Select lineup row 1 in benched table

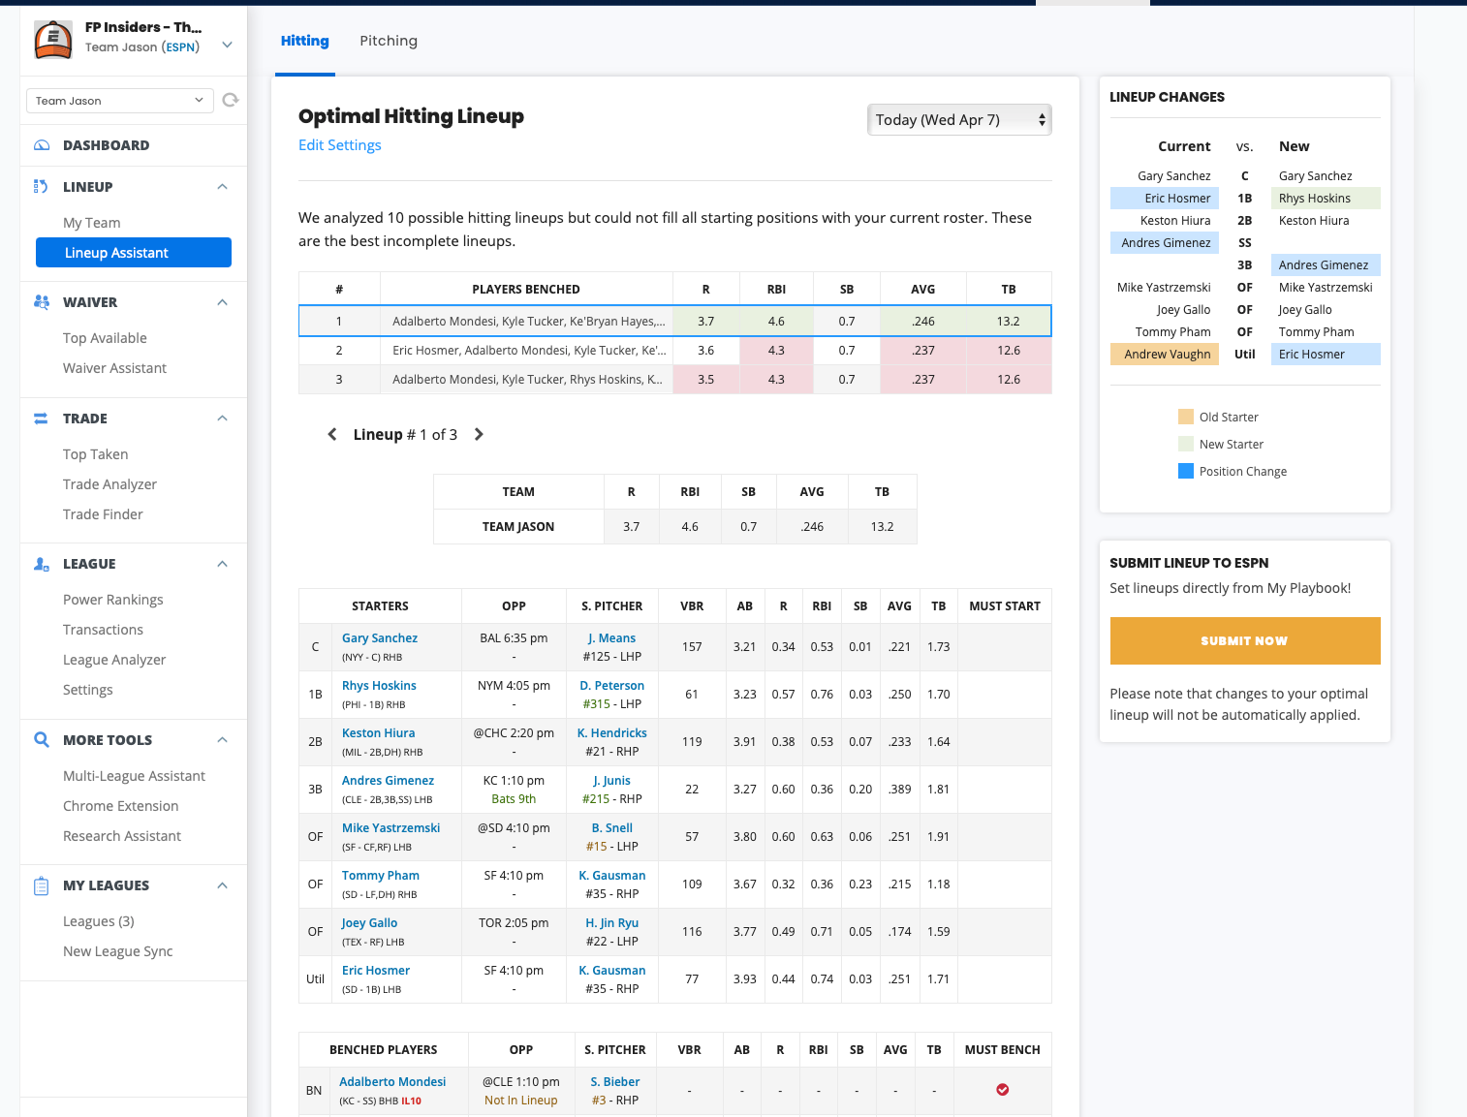pyautogui.click(x=675, y=321)
